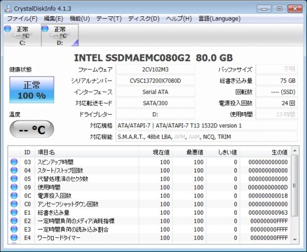Click status orb for ワークロードタイマー row
The height and width of the screenshot is (252, 307).
14,238
